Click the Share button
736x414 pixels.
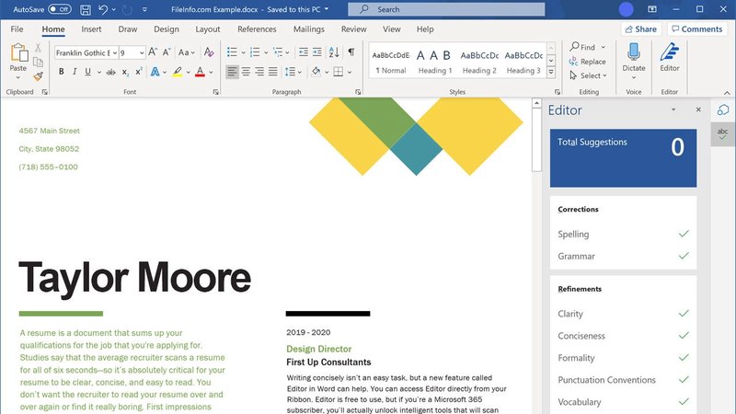639,29
